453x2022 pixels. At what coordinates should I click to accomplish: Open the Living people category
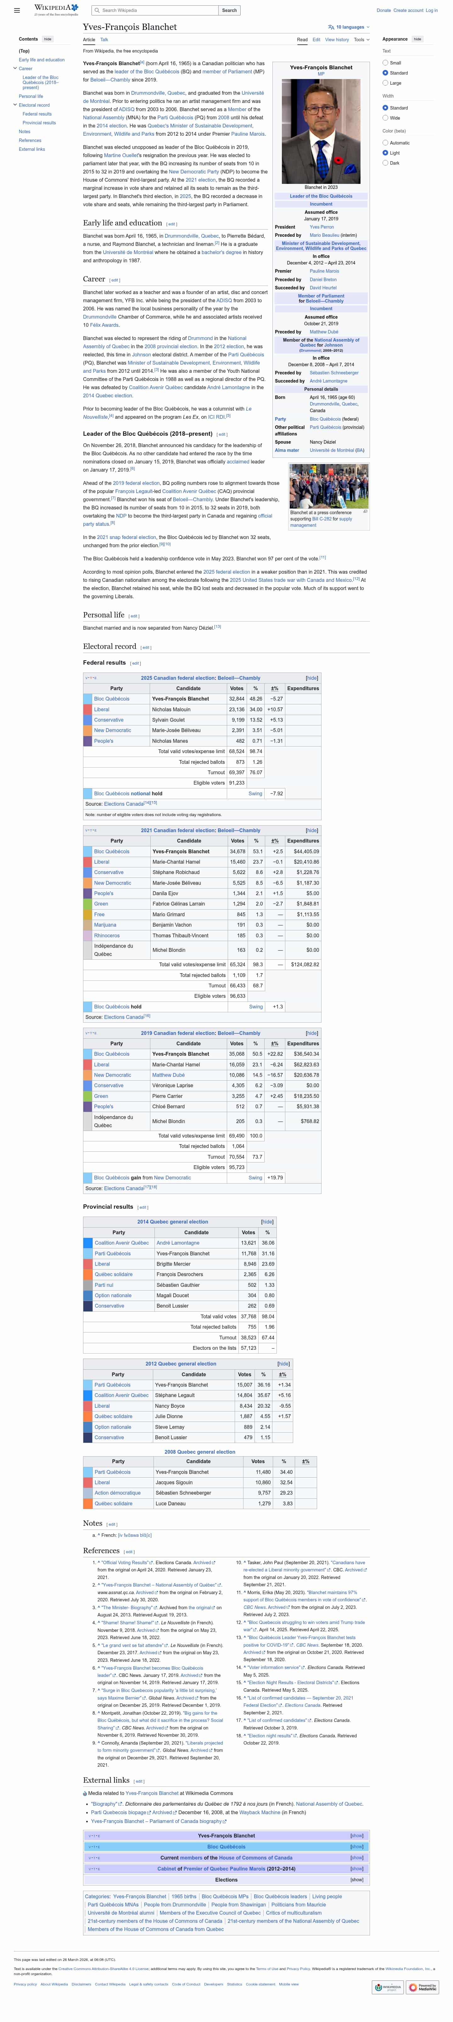coord(327,1896)
